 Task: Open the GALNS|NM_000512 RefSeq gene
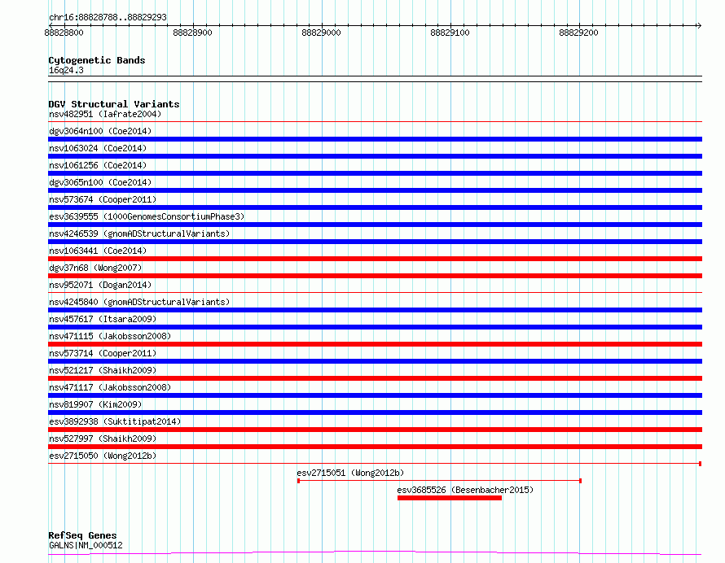click(x=86, y=545)
